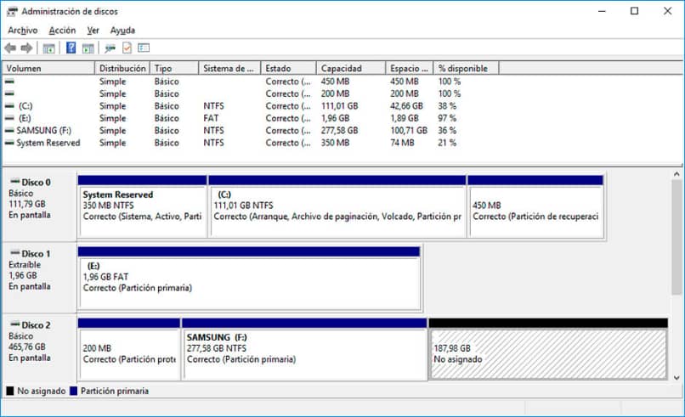Viewport: 685px width, 417px height.
Task: Click the System Reserved row volume icon
Action: (9, 143)
